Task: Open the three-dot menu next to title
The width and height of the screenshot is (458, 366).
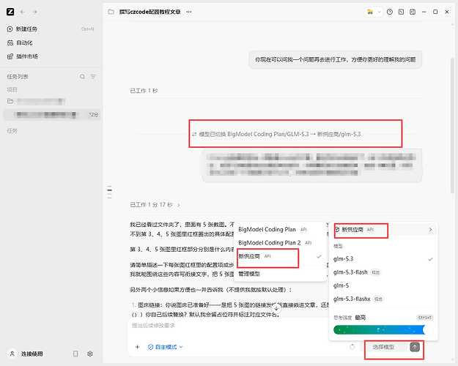Action: point(189,12)
